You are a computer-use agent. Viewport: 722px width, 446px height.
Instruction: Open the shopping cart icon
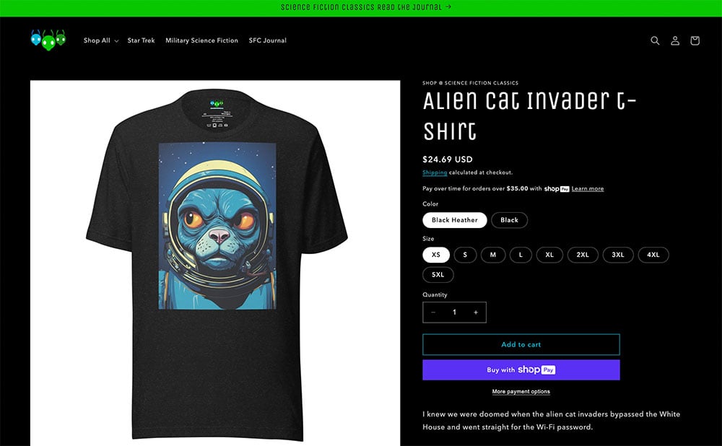point(695,40)
